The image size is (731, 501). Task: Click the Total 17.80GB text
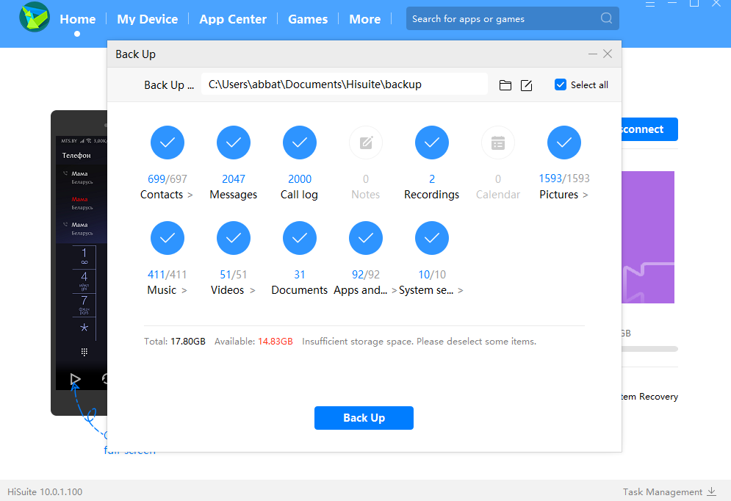coord(175,342)
